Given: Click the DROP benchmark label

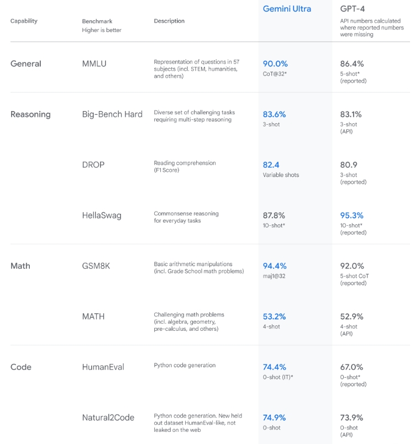Looking at the screenshot, I should pyautogui.click(x=93, y=165).
